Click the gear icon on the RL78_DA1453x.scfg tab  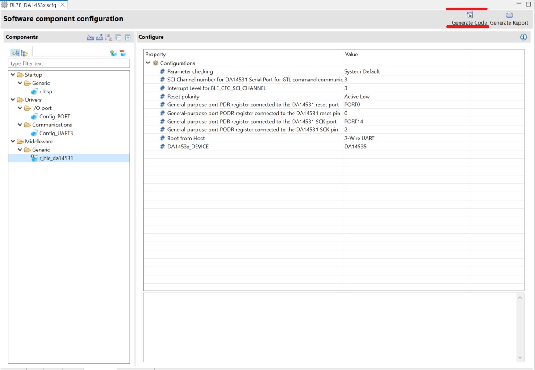(4, 5)
